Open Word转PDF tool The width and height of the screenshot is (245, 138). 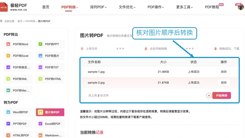click(18, 112)
